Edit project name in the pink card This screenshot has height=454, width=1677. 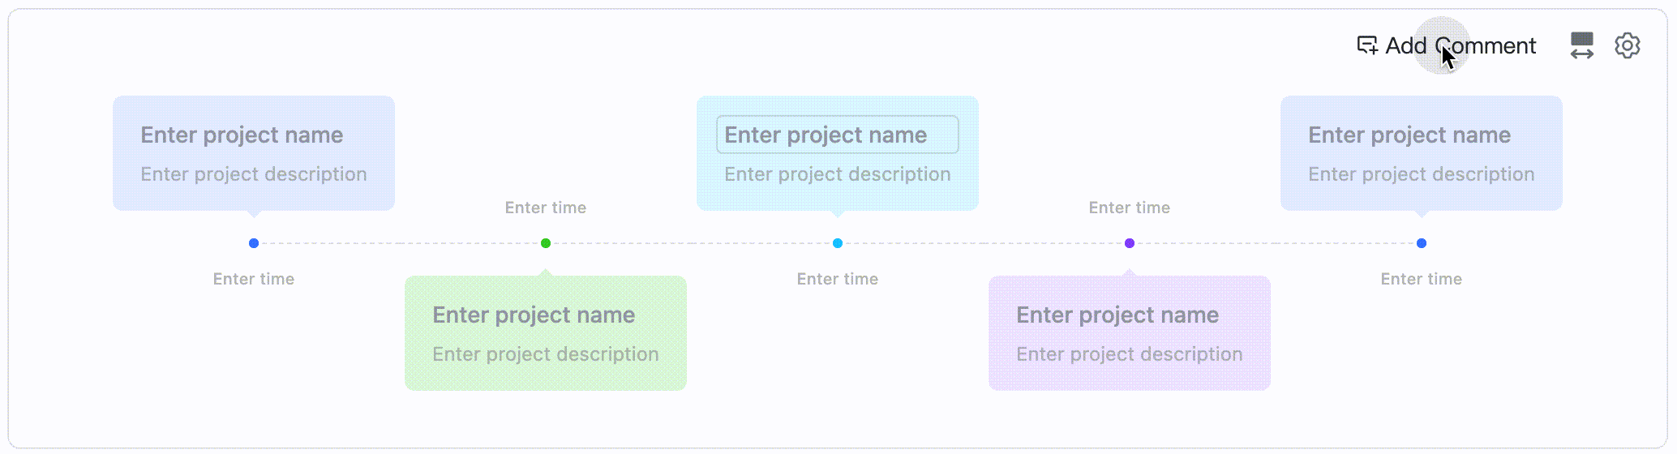tap(1117, 315)
